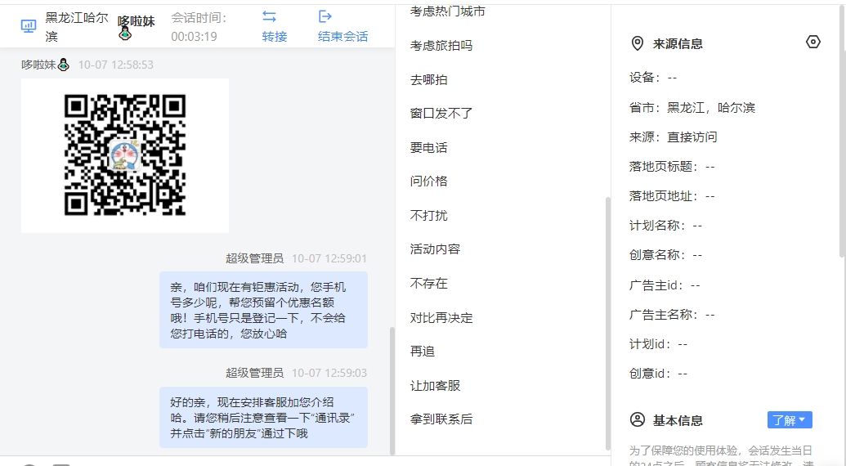Click the right info panel scrollbar

coord(843,132)
